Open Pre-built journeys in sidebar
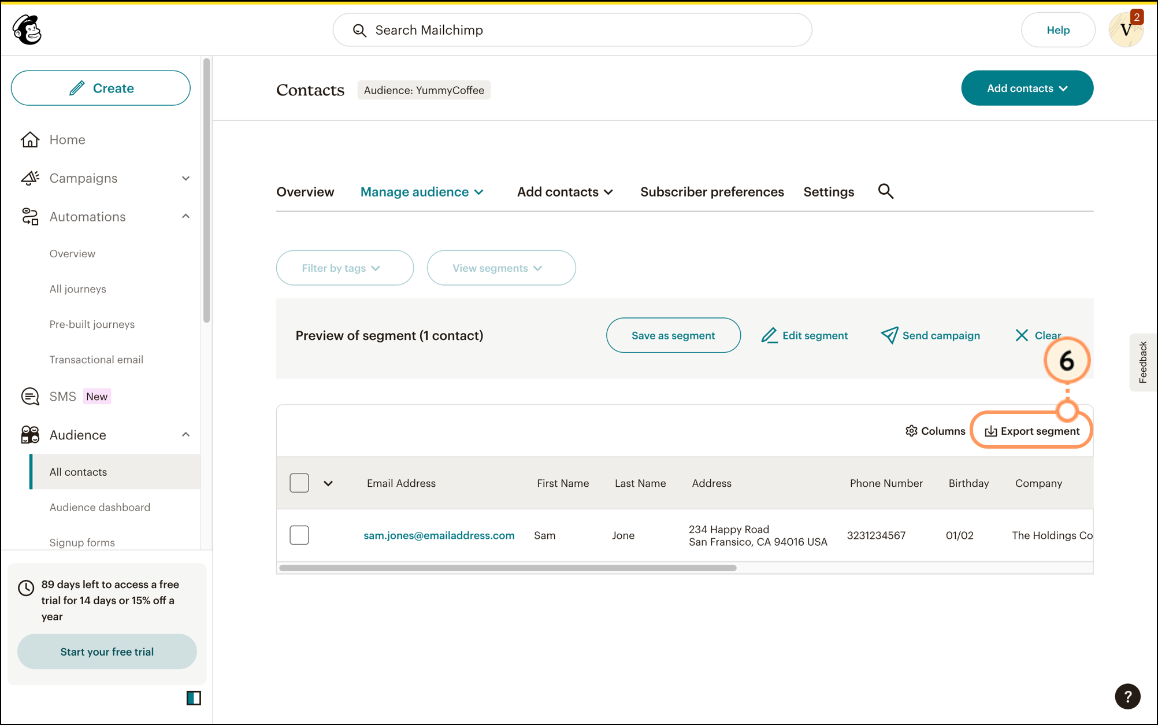1158x725 pixels. (92, 324)
